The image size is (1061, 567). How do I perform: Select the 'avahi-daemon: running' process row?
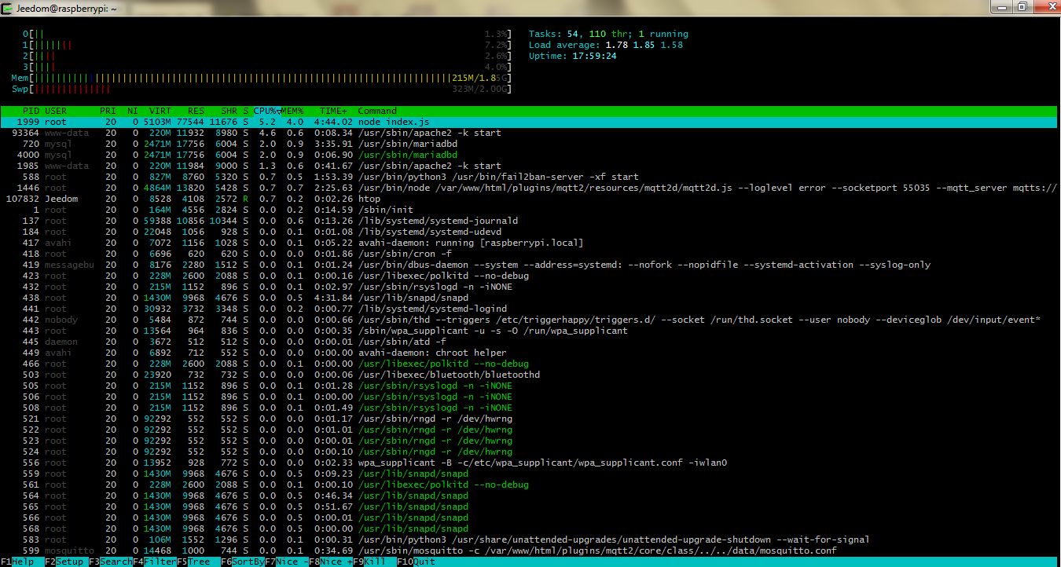(529, 243)
